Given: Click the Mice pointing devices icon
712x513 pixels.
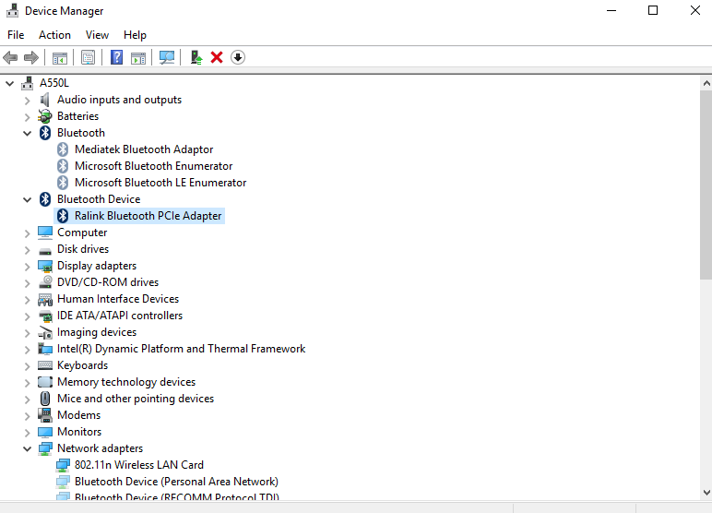Looking at the screenshot, I should (45, 399).
